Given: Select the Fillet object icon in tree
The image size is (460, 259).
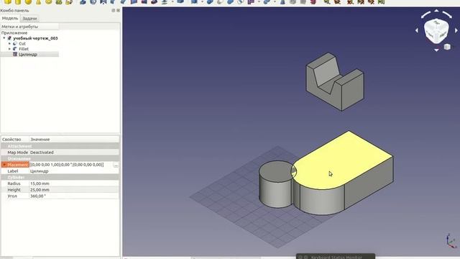Looking at the screenshot, I should point(15,49).
